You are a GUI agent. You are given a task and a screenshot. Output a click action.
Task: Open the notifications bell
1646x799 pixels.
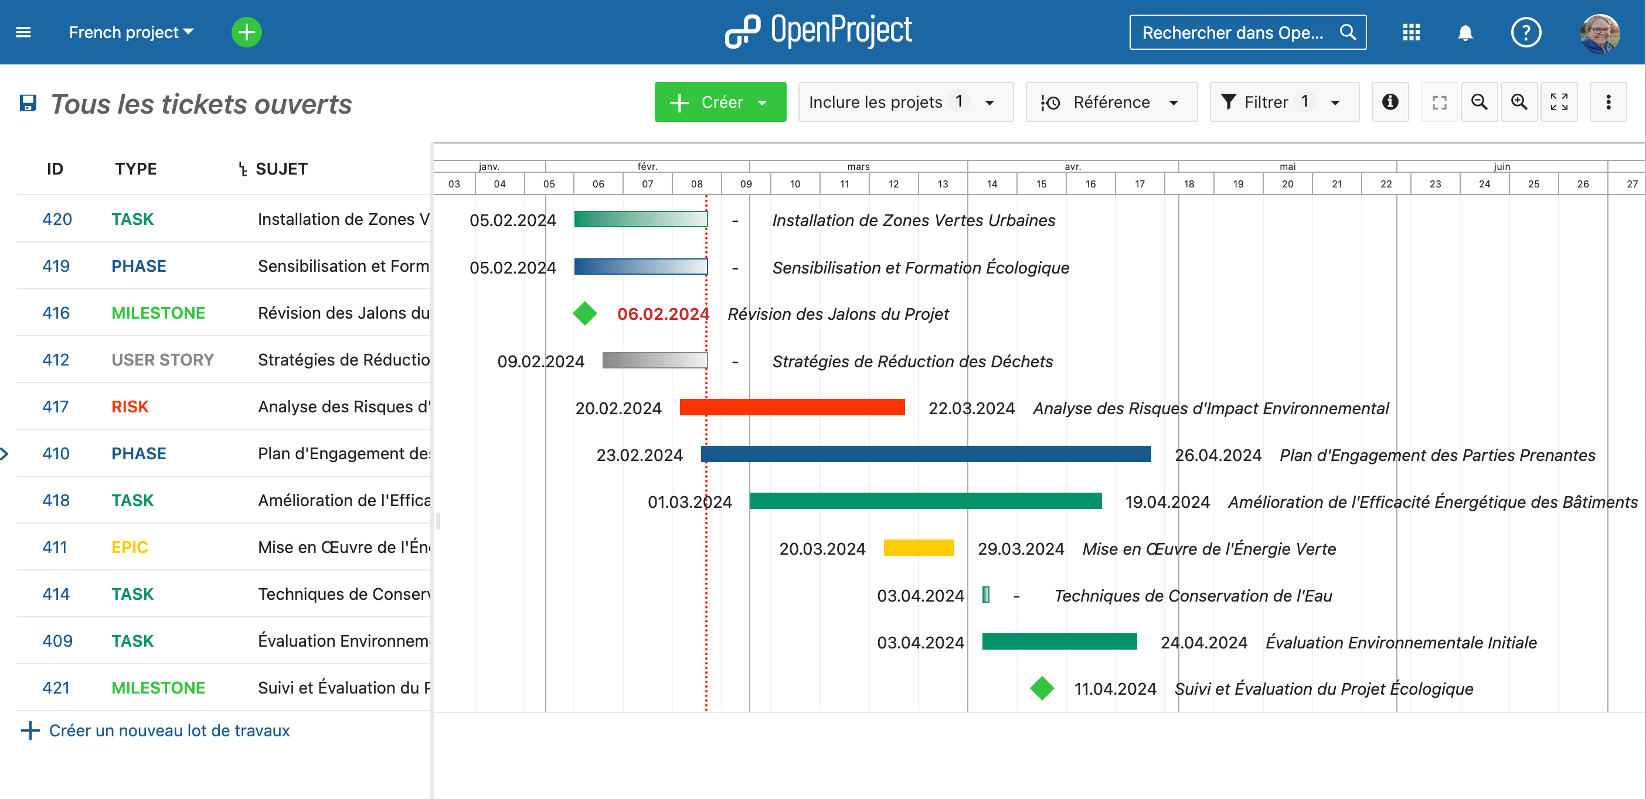click(1464, 32)
